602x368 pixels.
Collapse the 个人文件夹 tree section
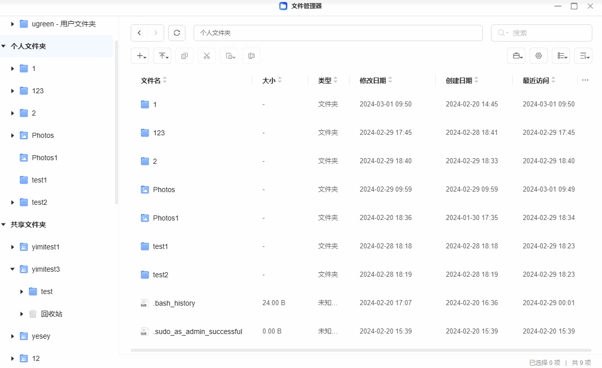[x=4, y=46]
